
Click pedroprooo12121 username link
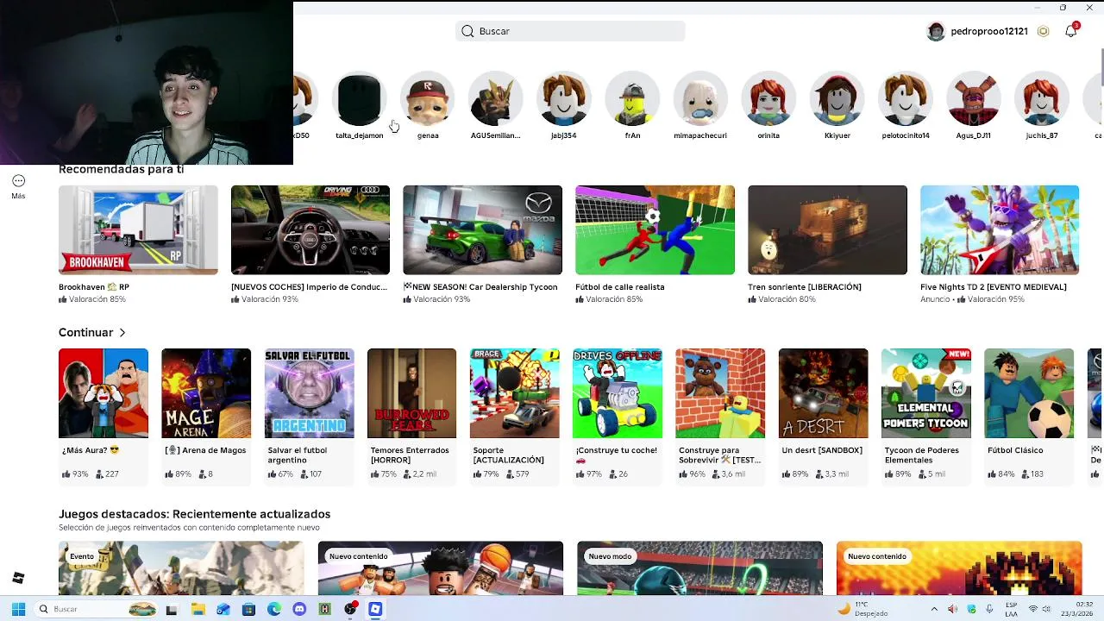click(989, 31)
